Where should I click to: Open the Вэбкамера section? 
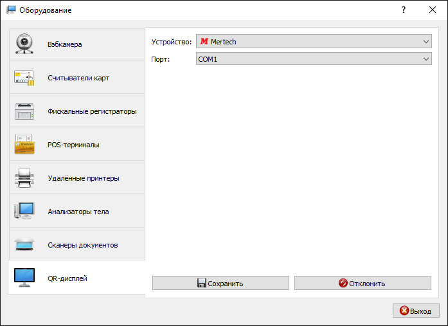(x=77, y=44)
